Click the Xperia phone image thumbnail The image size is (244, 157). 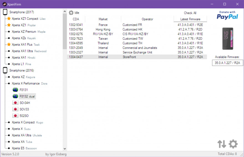click(x=228, y=39)
